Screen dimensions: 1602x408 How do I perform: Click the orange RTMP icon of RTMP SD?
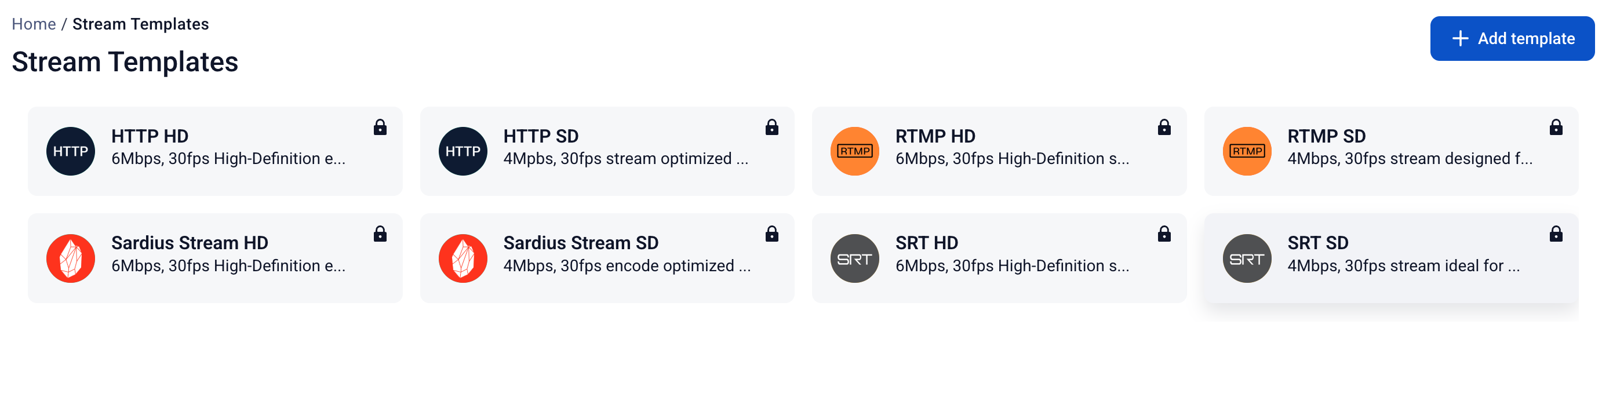[x=1247, y=151]
